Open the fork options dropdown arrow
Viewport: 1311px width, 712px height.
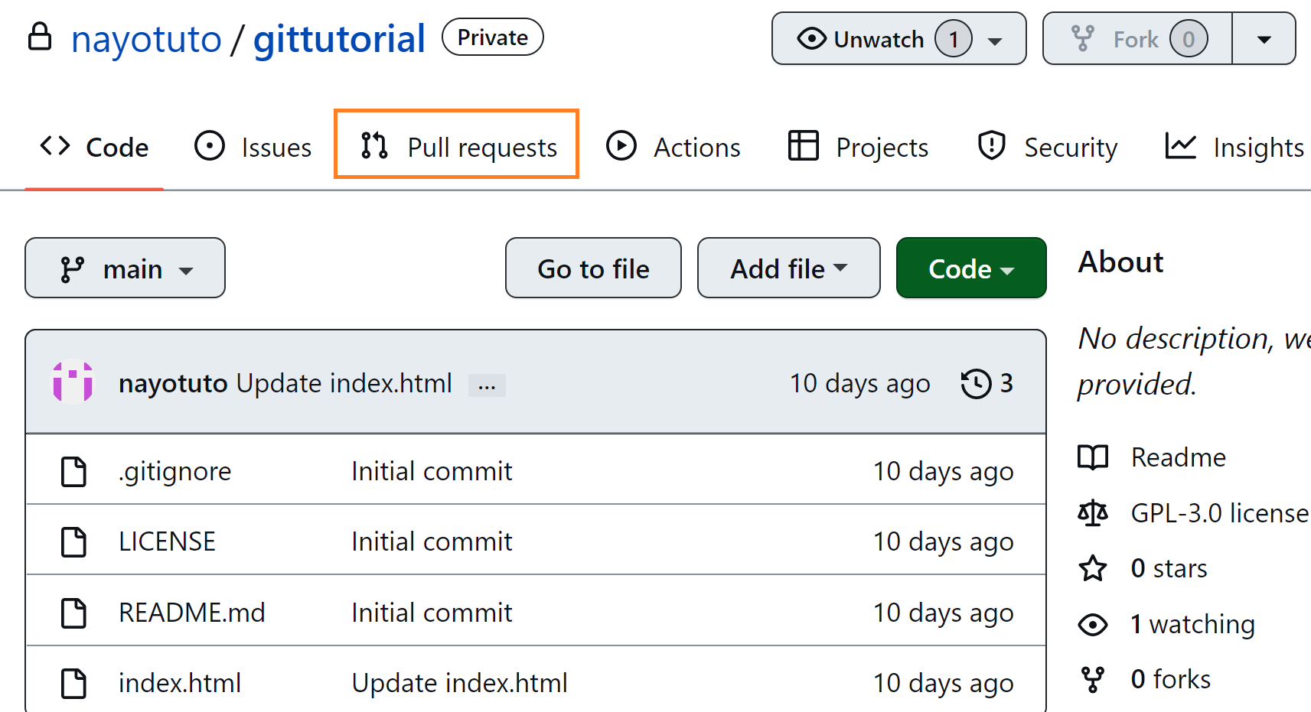pos(1264,39)
